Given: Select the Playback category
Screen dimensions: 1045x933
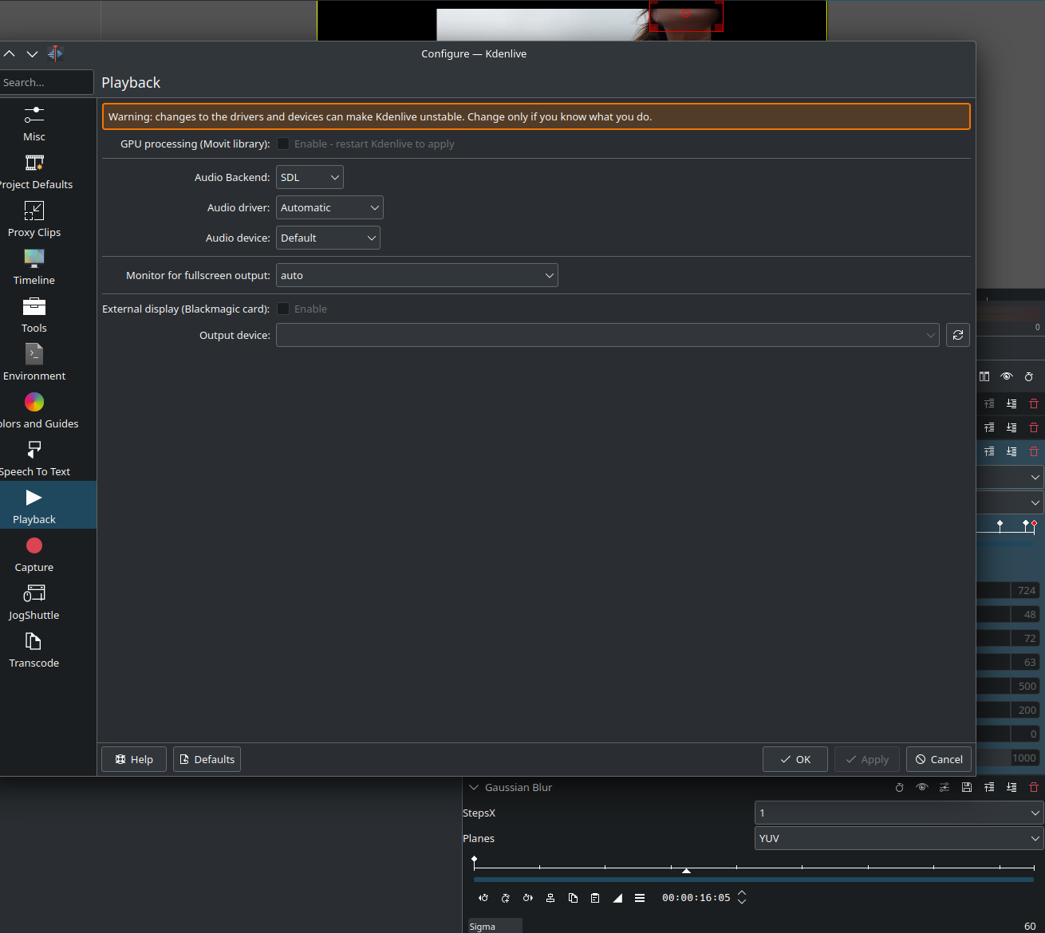Looking at the screenshot, I should click(x=34, y=506).
